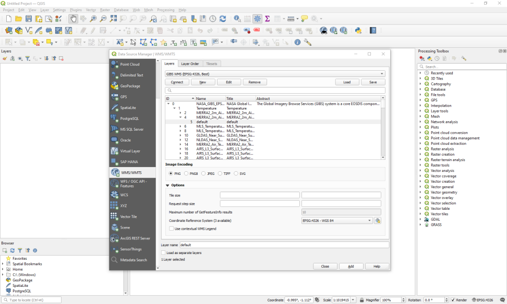Click the Messages speech bubble icon in status bar
507x304 pixels.
502,300
